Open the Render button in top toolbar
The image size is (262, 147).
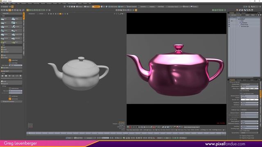point(185,7)
